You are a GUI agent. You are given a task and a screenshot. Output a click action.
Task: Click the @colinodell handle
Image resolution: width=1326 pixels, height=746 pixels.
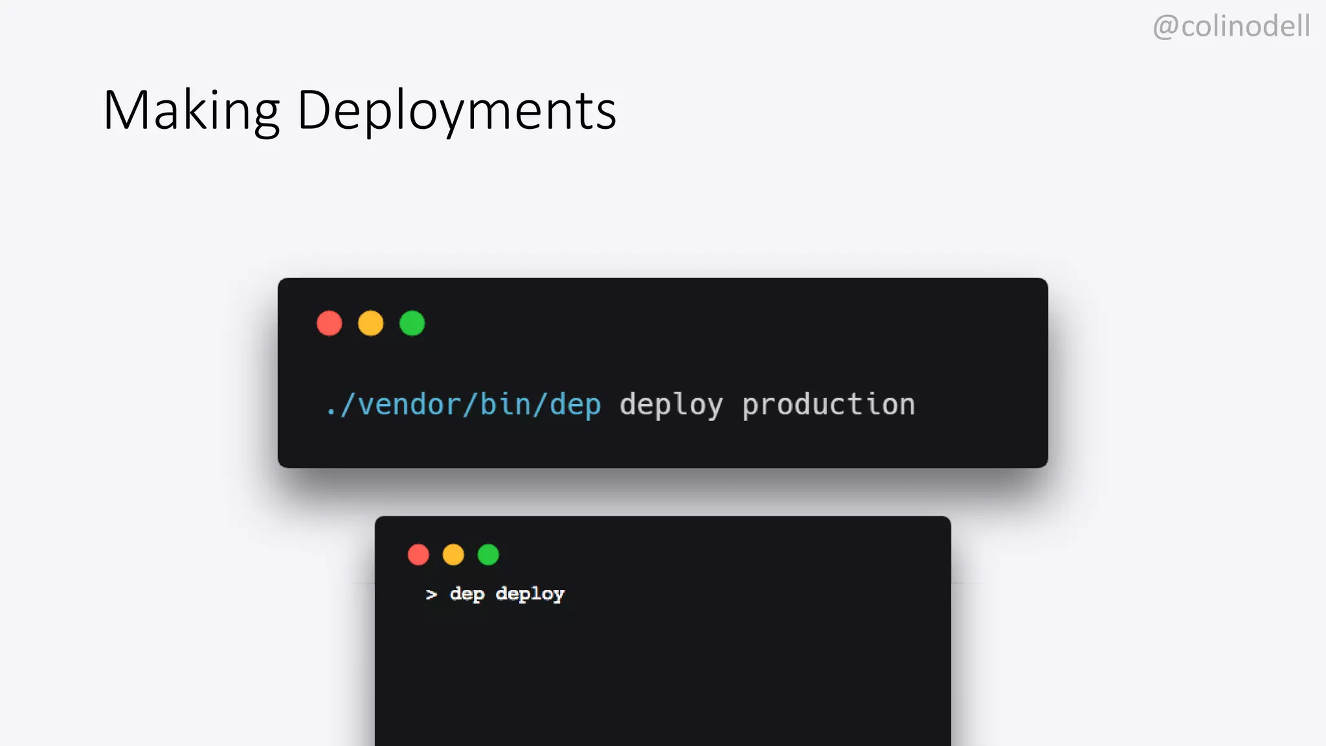1231,27
